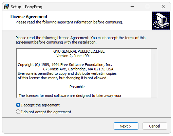173x136 pixels.
Task: Click the license text scrollbar thumb
Action: coord(154,57)
